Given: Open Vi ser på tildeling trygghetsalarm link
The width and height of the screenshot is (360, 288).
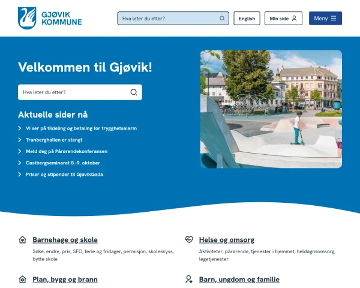Looking at the screenshot, I should click(x=81, y=128).
